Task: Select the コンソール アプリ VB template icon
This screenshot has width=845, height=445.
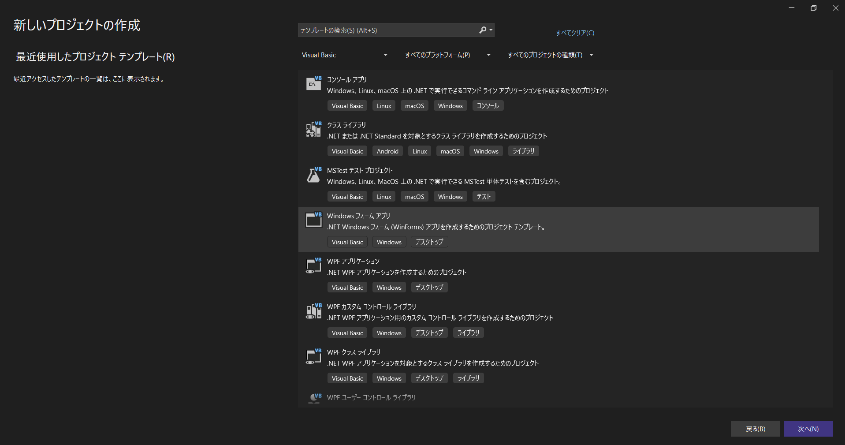Action: click(313, 84)
